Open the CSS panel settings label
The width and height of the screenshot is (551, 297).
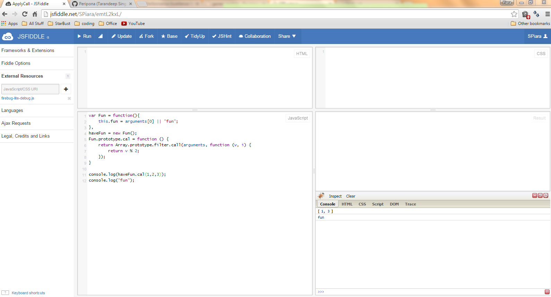tap(541, 54)
